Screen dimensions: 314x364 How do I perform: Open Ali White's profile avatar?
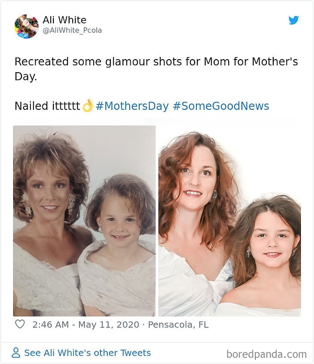[x=26, y=26]
